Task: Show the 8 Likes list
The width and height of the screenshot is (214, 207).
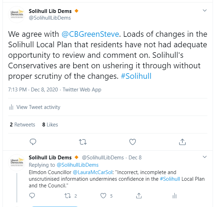Action: point(50,125)
